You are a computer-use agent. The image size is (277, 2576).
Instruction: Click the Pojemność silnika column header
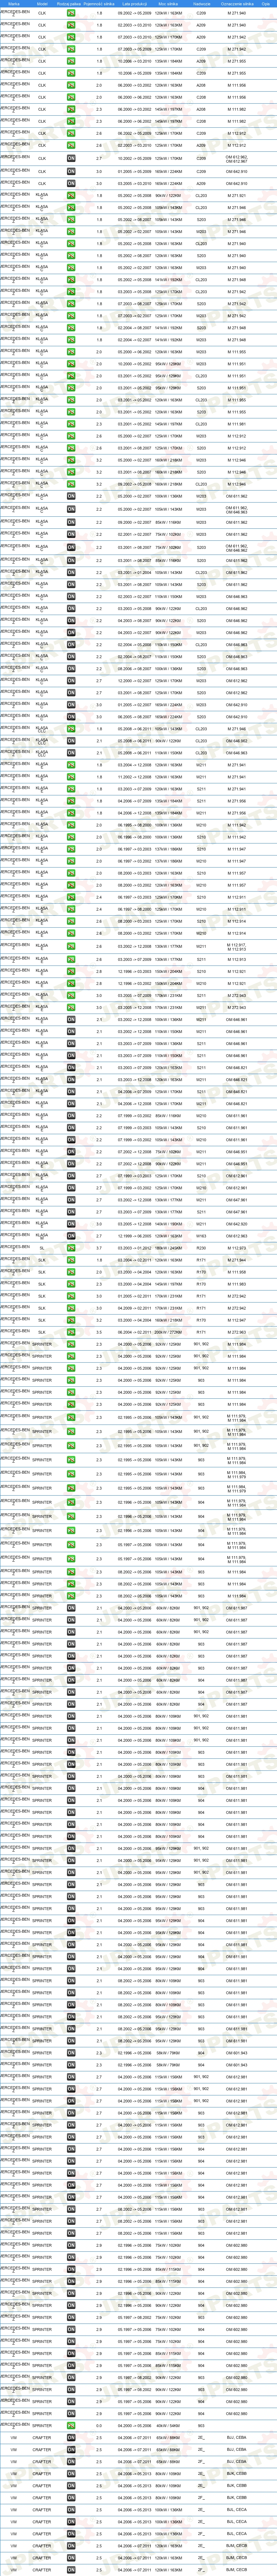[x=98, y=4]
